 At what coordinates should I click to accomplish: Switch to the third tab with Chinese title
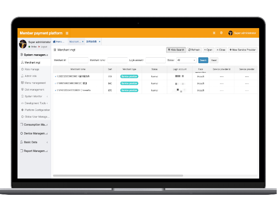(x=92, y=42)
